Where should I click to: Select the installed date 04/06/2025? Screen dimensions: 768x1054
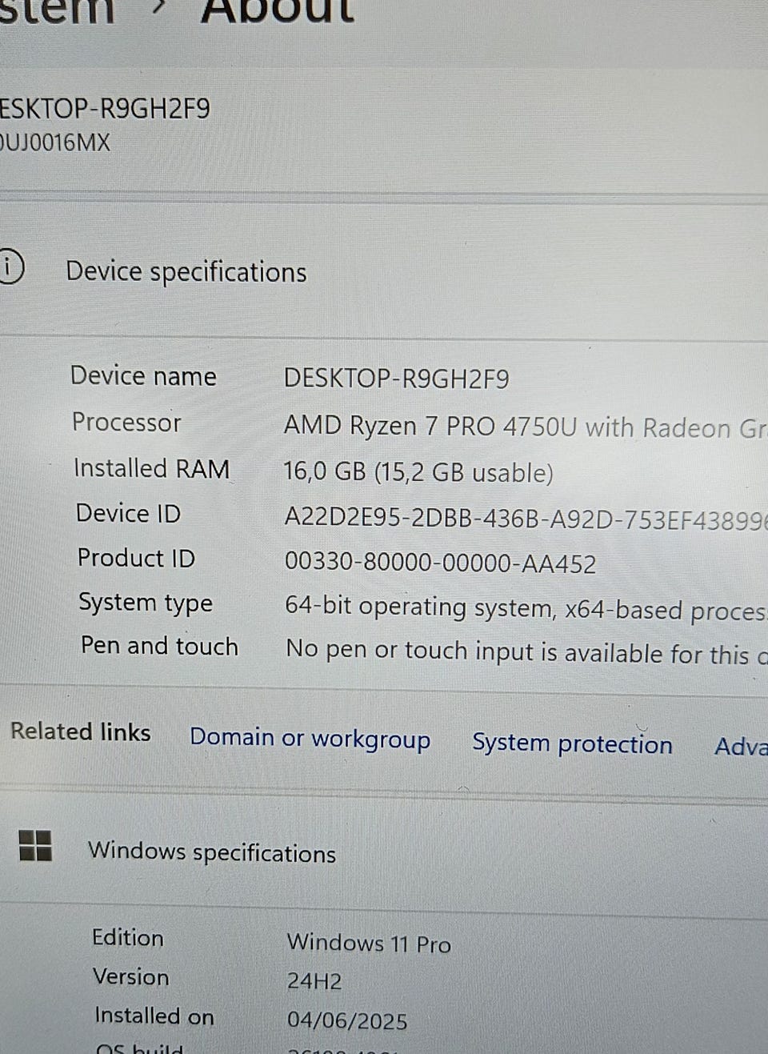[347, 1020]
